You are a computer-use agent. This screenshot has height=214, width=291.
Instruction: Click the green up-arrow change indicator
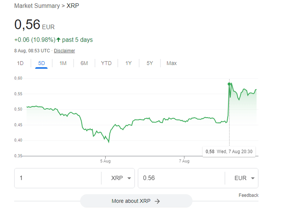[59, 40]
